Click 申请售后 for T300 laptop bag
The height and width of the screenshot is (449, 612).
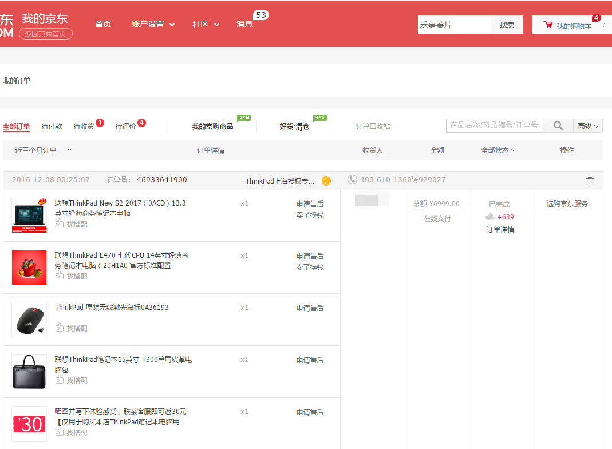pos(310,360)
